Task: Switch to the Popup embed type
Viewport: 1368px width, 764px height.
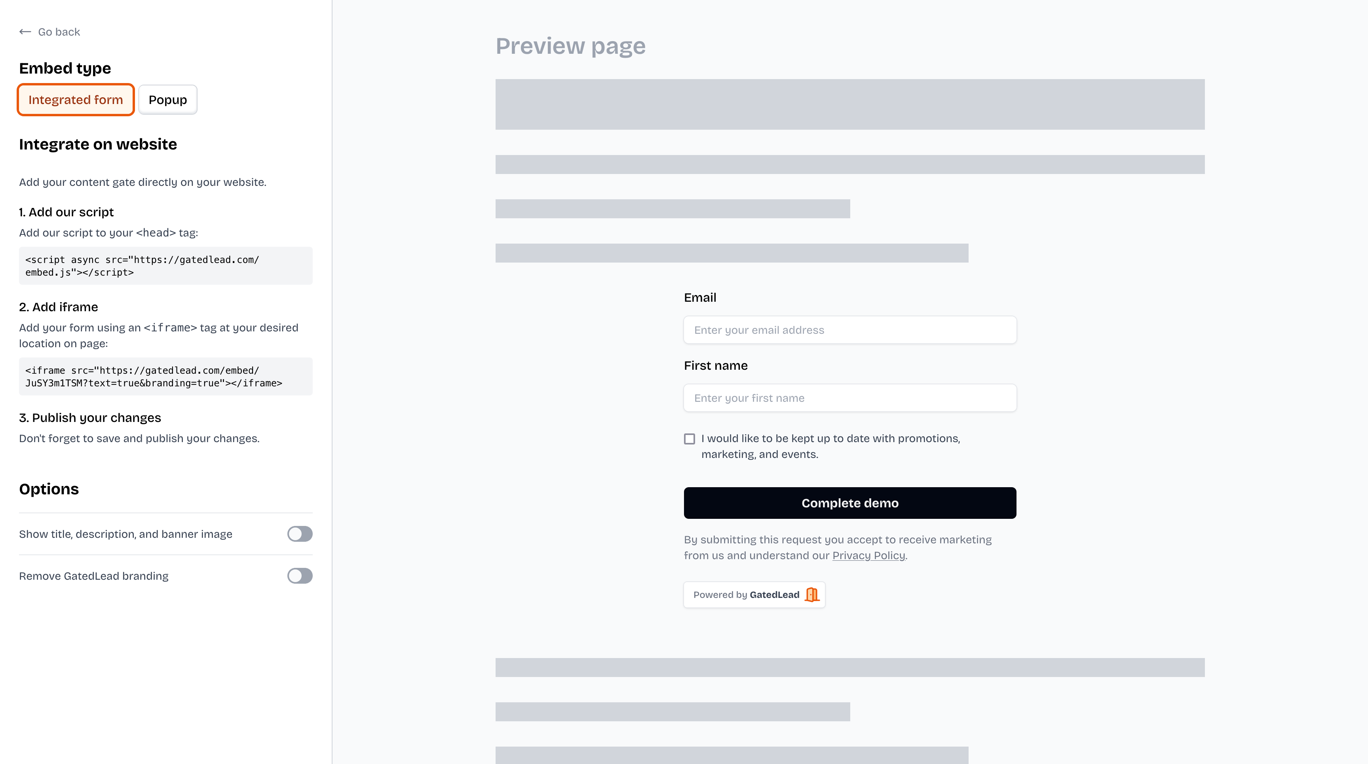Action: (167, 100)
